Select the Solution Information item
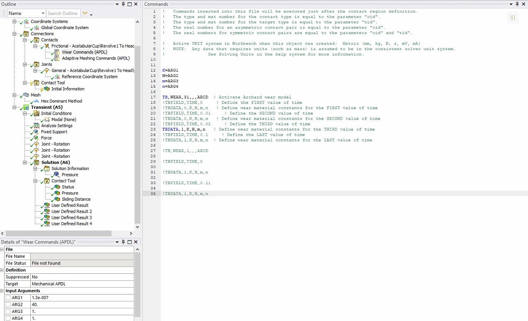528x321 pixels. 70,169
